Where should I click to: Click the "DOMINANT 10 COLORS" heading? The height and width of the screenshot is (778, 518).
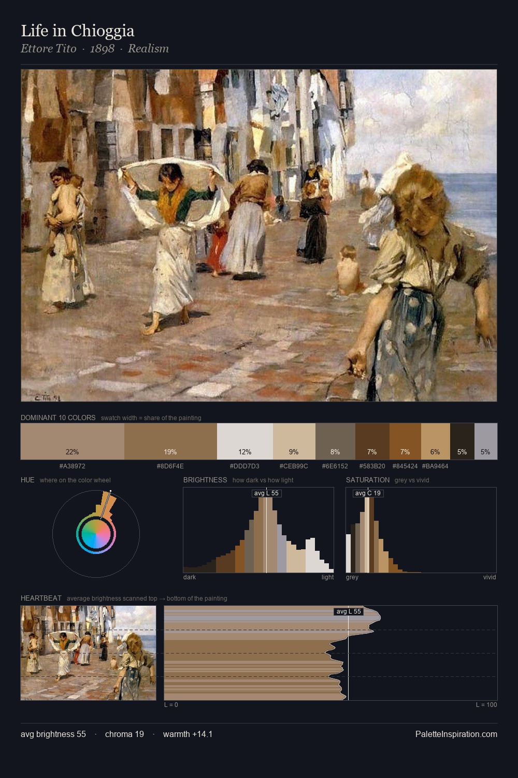58,418
